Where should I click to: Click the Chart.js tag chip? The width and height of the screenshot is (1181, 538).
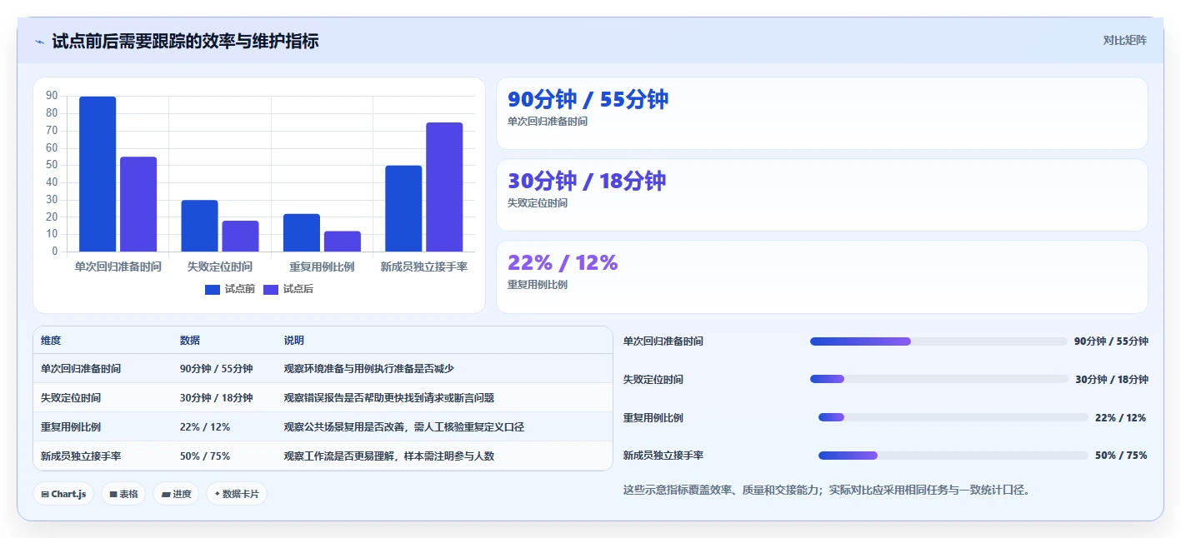coord(63,494)
